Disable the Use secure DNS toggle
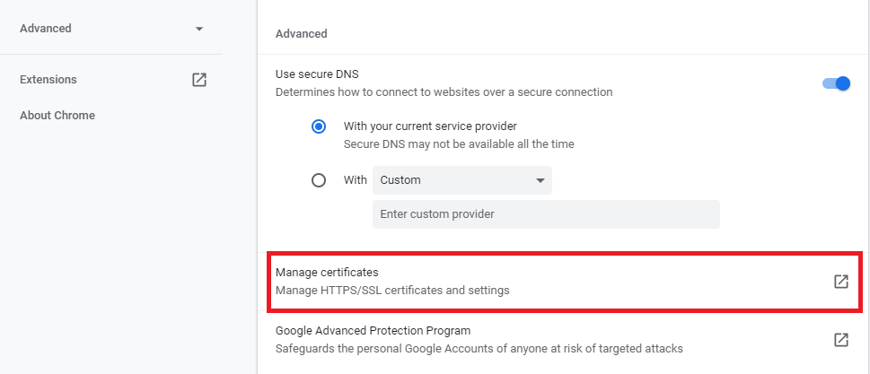The image size is (870, 374). click(x=836, y=83)
